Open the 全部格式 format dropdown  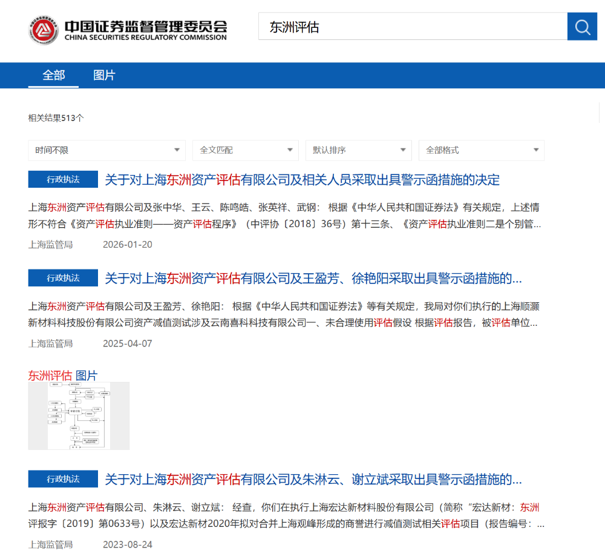click(482, 150)
